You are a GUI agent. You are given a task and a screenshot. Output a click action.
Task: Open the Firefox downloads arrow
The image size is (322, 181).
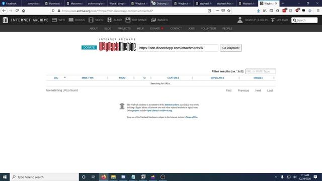(x=258, y=11)
